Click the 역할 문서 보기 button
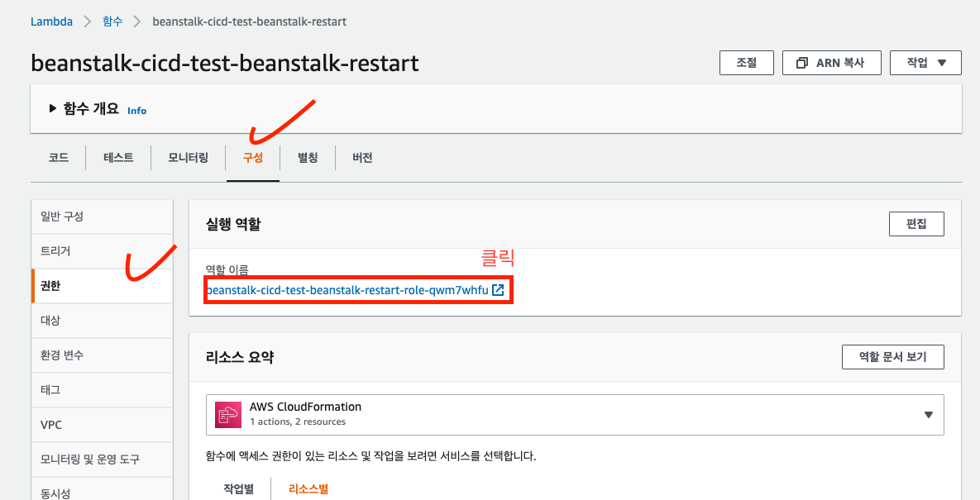This screenshot has height=500, width=980. pos(893,357)
